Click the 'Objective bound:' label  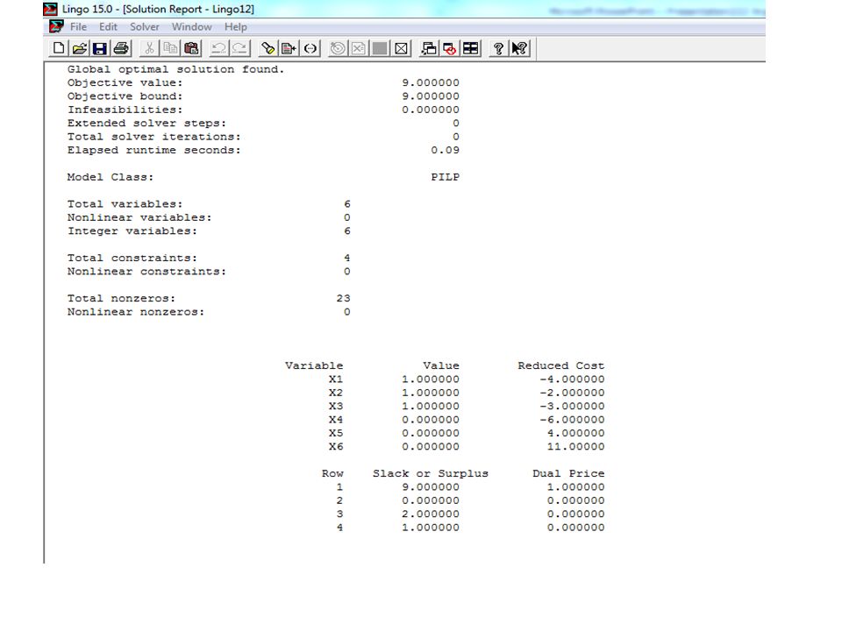pos(125,96)
